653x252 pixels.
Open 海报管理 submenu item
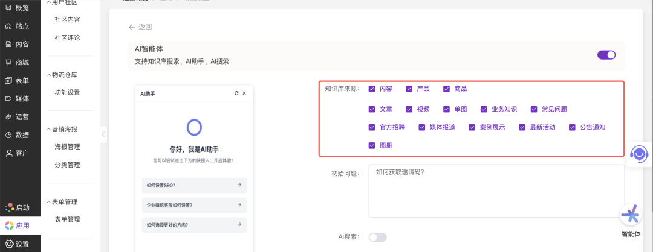pyautogui.click(x=67, y=146)
